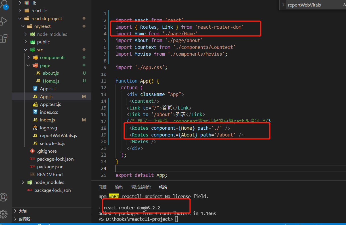Viewport: 346px width, 225px height.
Task: Click the CSS icon beside index.css
Action: pyautogui.click(x=35, y=112)
